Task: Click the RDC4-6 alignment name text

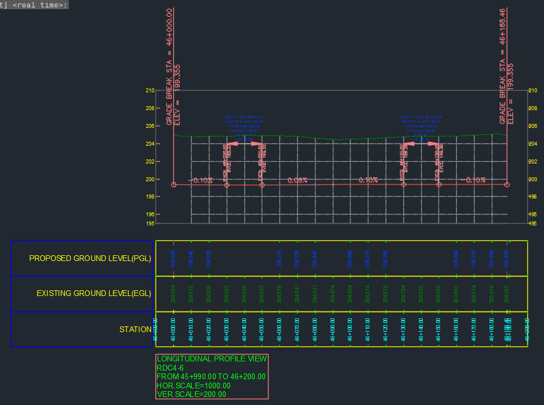Action: (170, 368)
